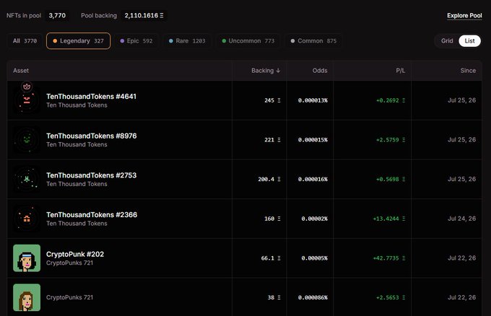Sort by Backing column header

266,71
